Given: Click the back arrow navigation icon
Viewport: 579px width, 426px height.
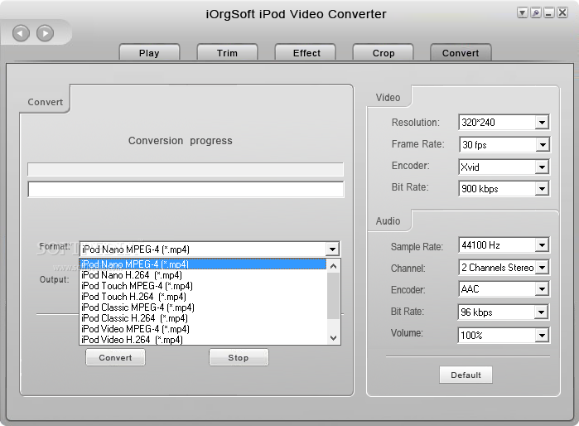Looking at the screenshot, I should click(21, 33).
